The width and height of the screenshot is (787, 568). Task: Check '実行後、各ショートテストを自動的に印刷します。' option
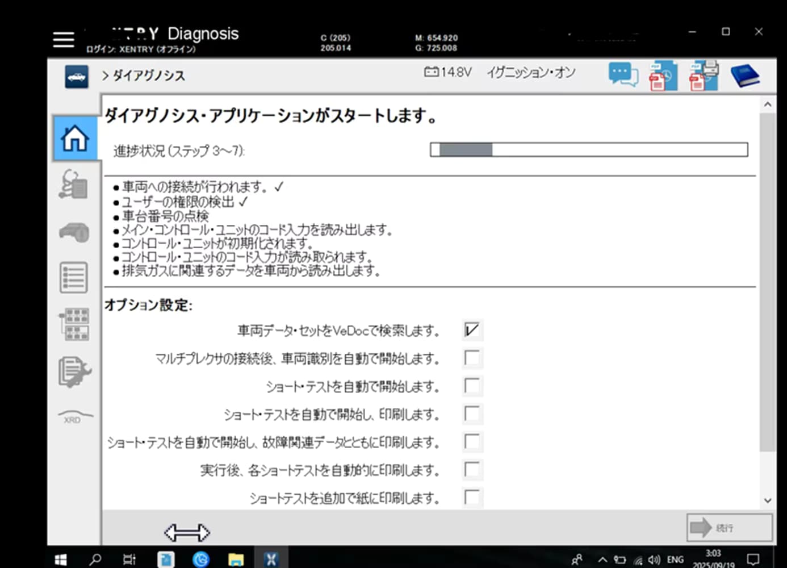472,469
